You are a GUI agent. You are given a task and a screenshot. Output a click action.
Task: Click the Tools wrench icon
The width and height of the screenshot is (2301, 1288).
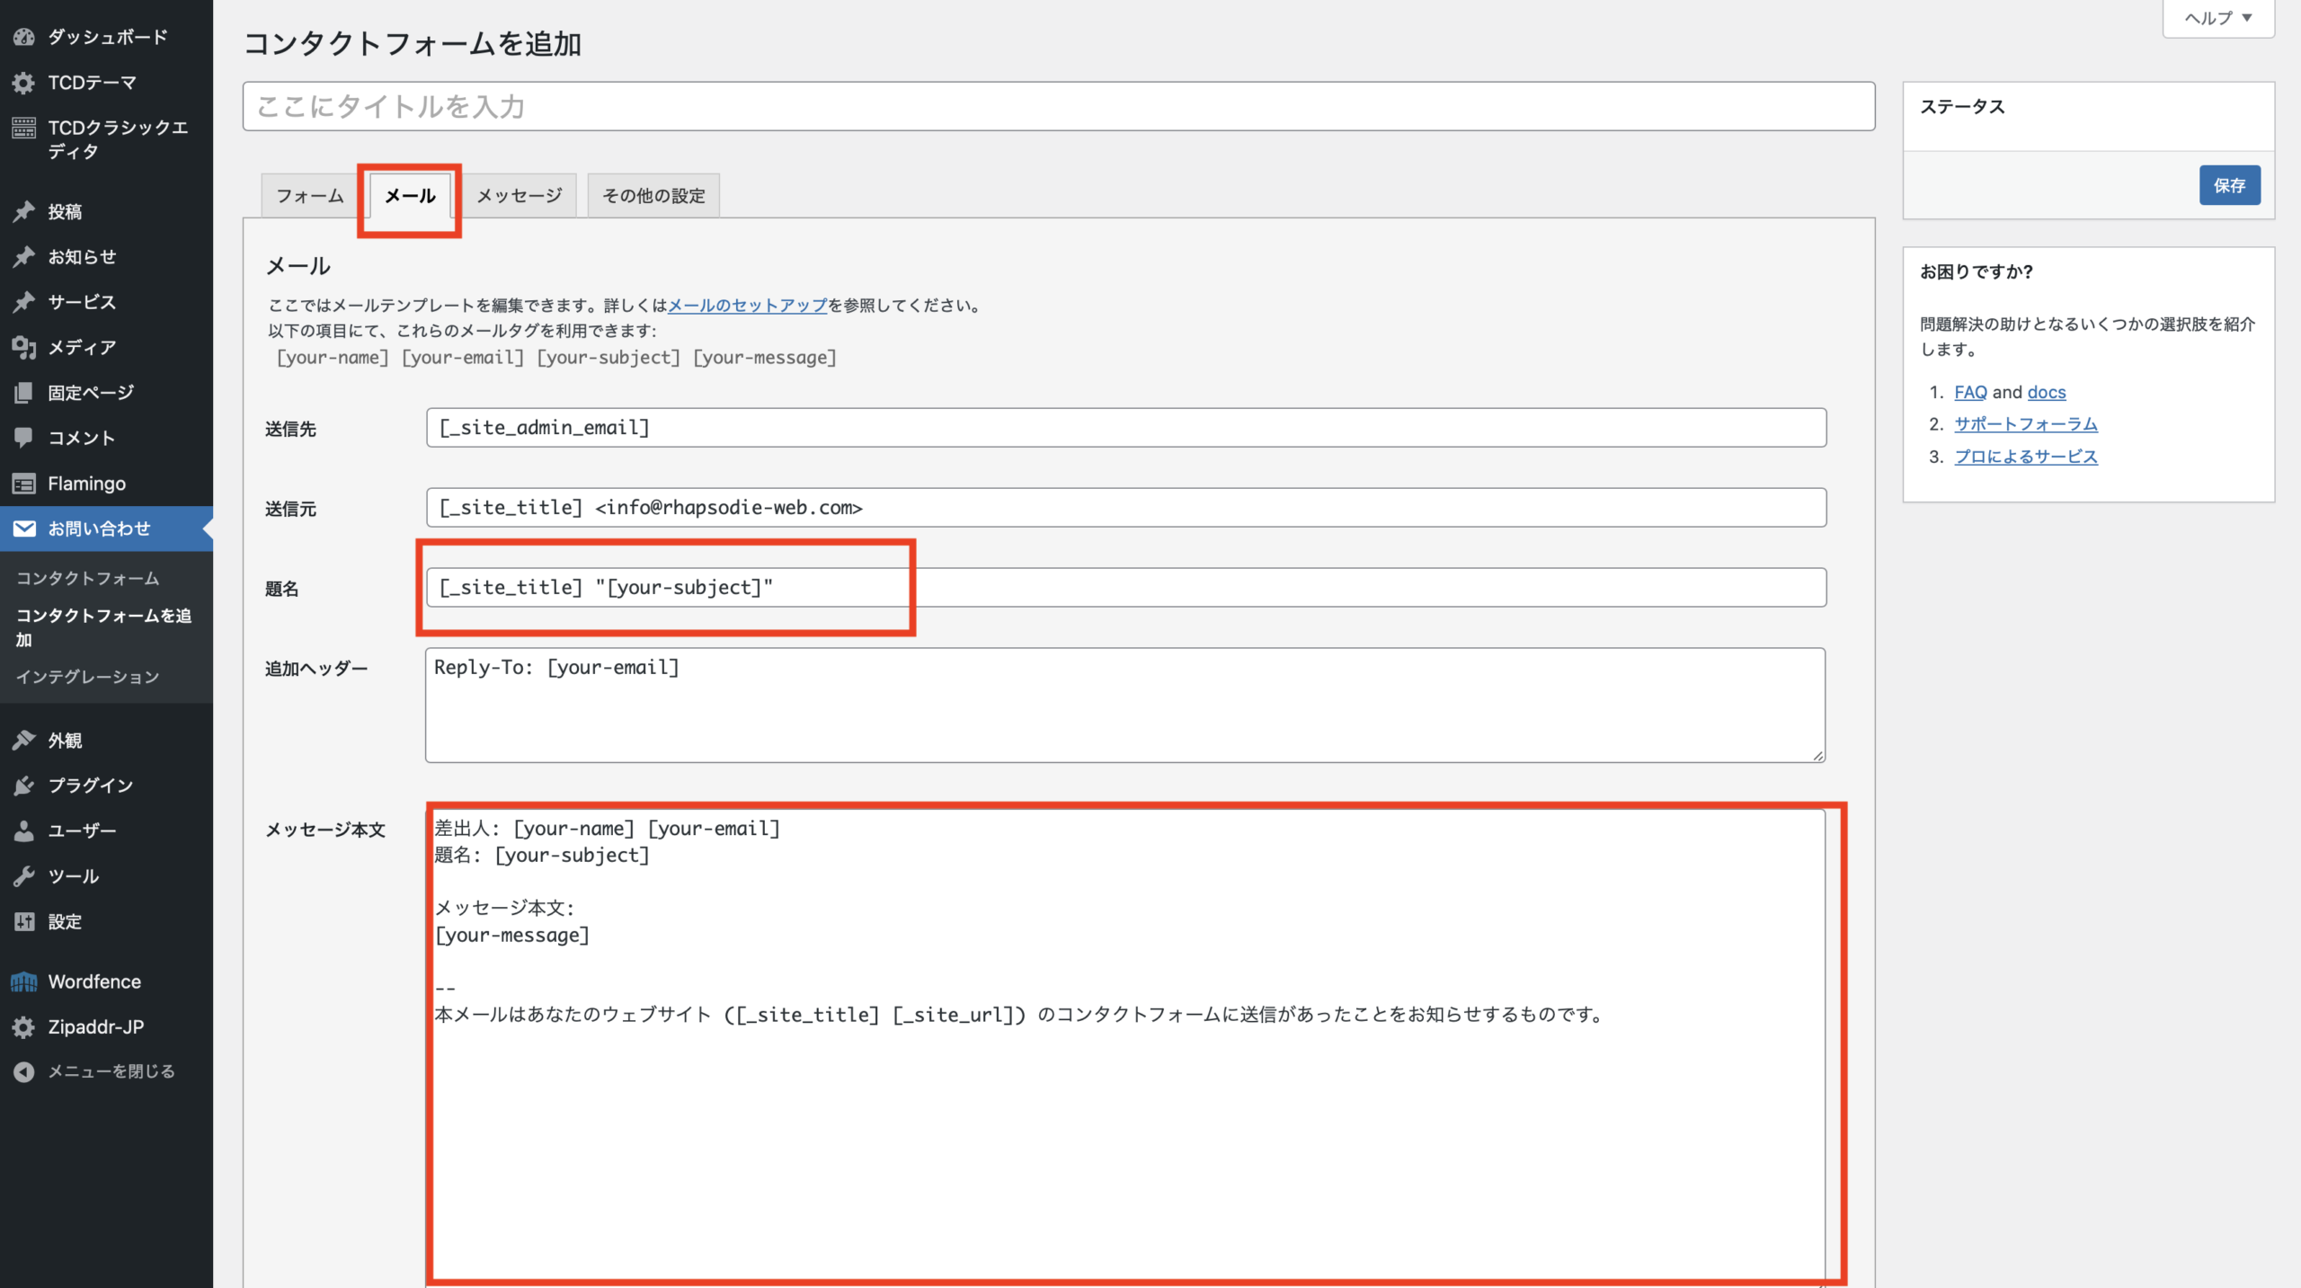coord(23,876)
